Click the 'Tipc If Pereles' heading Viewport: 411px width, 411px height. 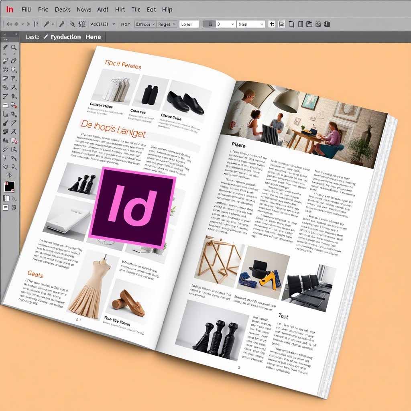(123, 65)
